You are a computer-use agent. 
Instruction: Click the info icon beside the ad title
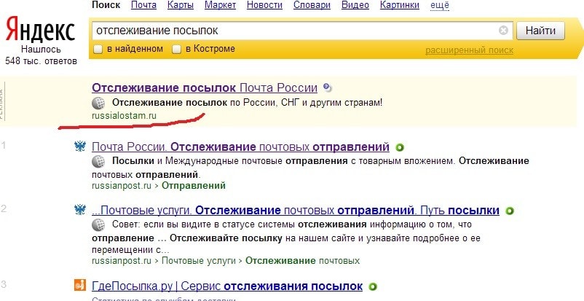click(327, 88)
